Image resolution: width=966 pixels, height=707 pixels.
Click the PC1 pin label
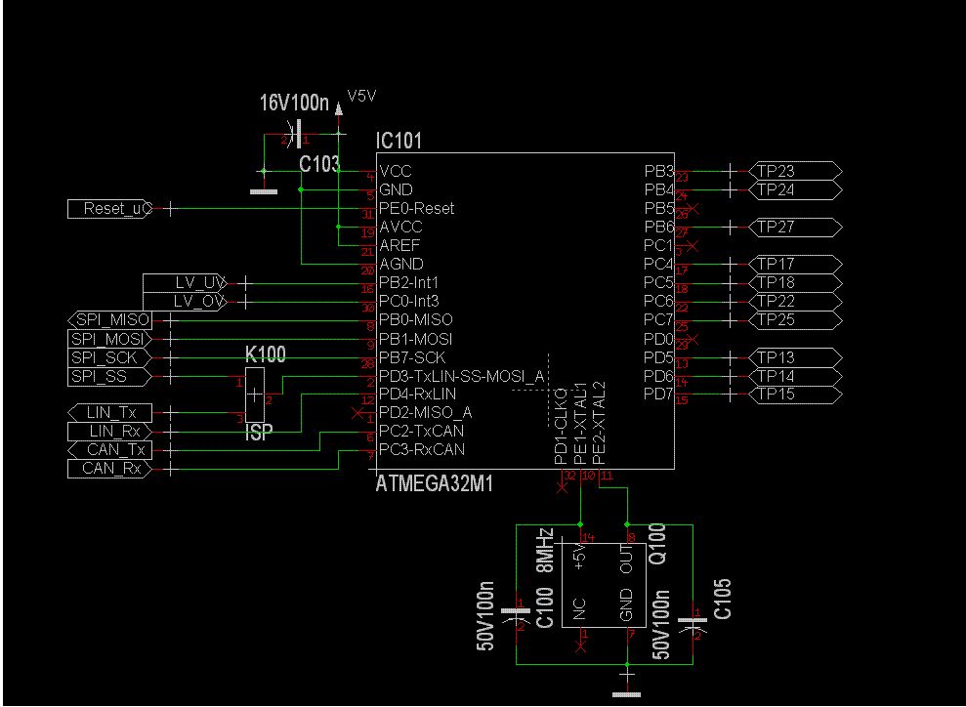pyautogui.click(x=659, y=246)
